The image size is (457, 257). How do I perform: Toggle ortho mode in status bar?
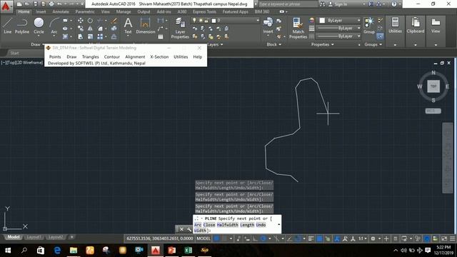(x=255, y=238)
